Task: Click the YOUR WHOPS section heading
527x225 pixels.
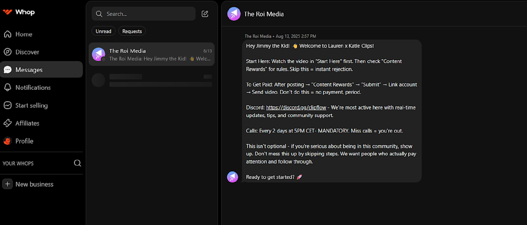Action: (x=18, y=163)
